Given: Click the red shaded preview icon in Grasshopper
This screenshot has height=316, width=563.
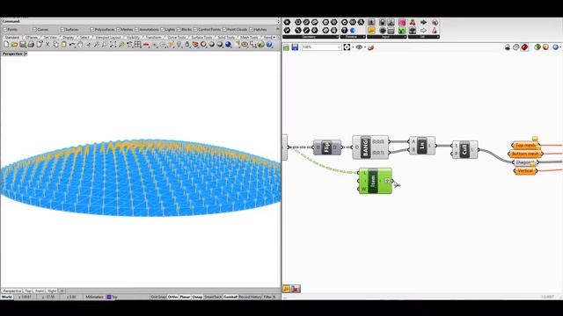Looking at the screenshot, I should pos(524,47).
